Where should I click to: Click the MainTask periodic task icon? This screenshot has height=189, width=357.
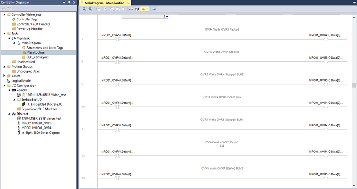tap(14, 38)
